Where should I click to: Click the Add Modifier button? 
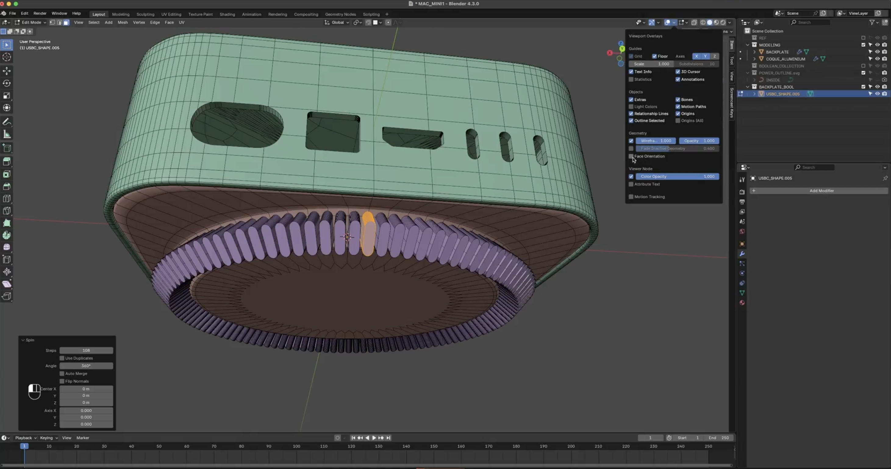click(821, 191)
